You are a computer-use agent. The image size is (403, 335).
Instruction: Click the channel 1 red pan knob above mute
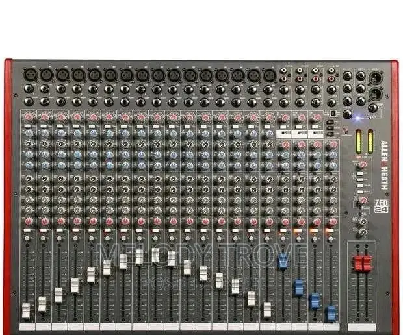[29, 221]
